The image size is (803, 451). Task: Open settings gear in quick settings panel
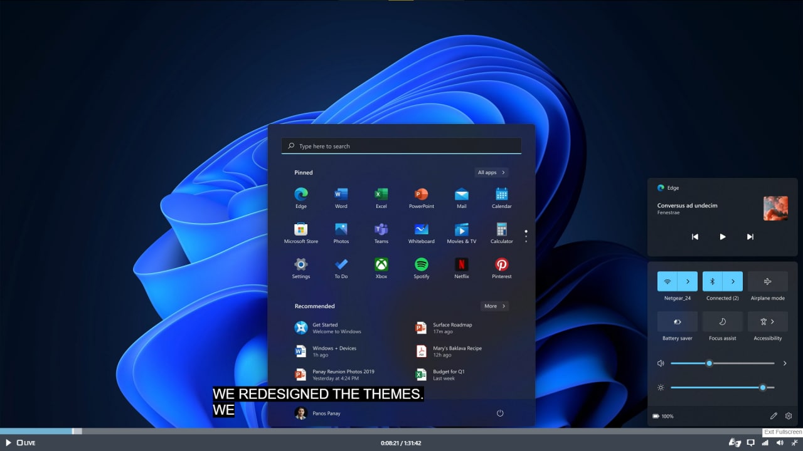click(x=789, y=416)
